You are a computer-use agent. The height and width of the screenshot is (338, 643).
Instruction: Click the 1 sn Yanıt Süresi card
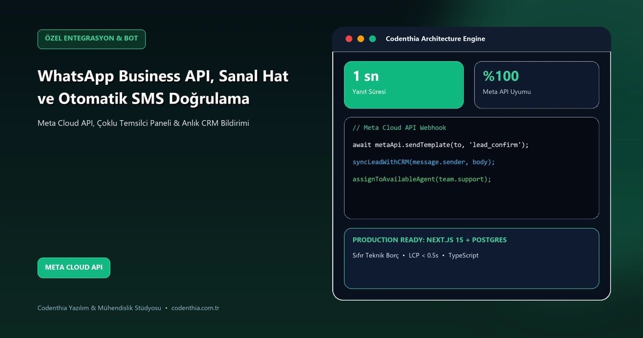403,85
